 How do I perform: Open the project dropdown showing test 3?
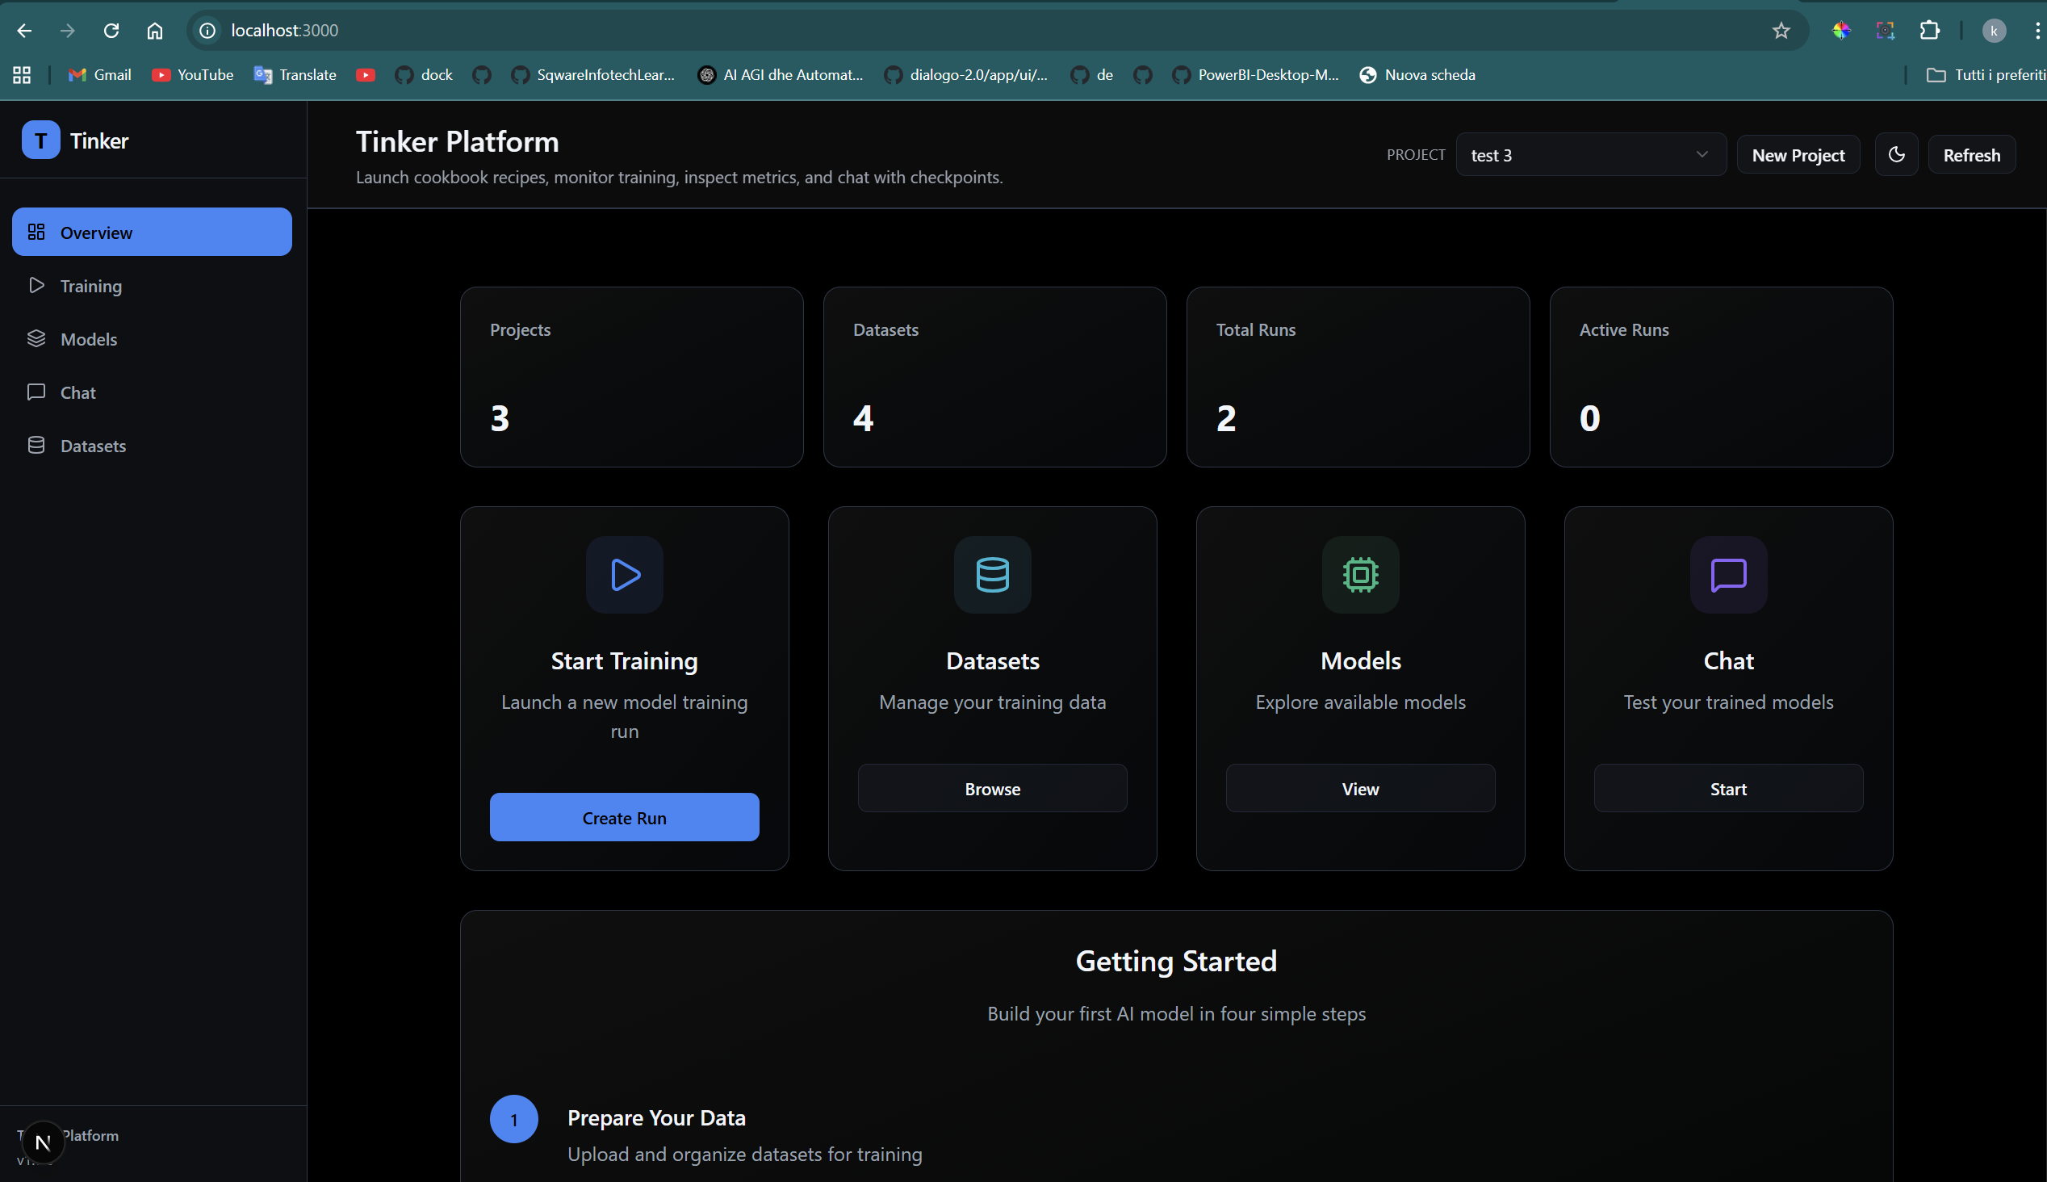tap(1589, 154)
